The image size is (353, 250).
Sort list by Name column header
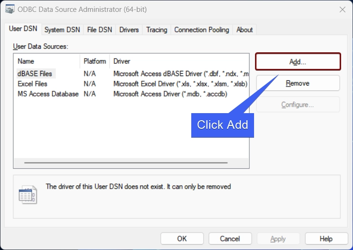tap(47, 61)
